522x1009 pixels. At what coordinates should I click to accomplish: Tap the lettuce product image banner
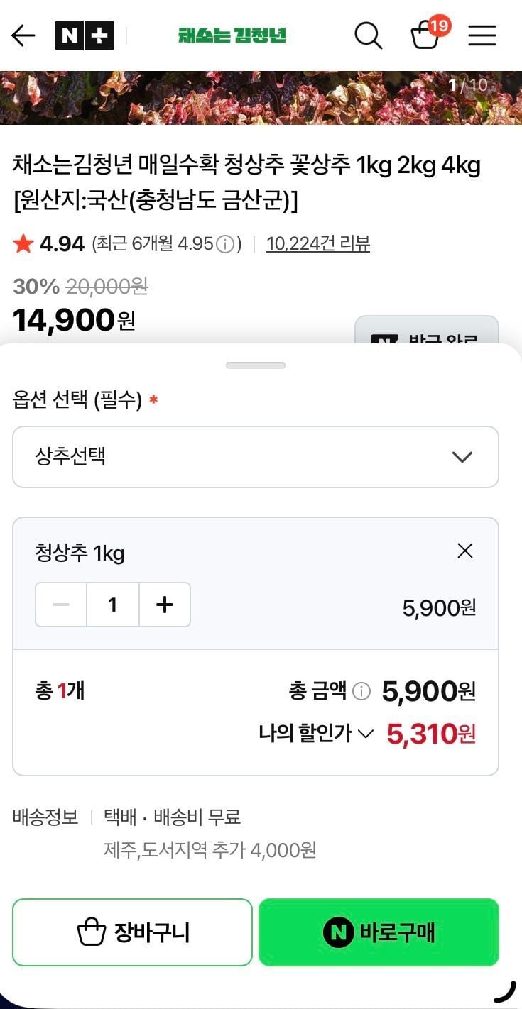(x=261, y=97)
